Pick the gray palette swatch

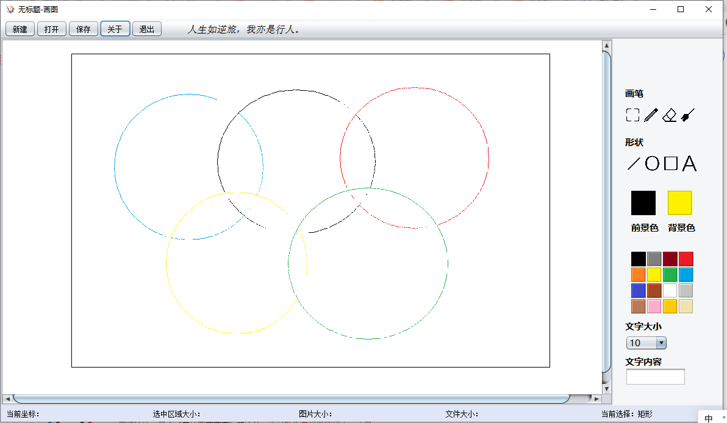(x=654, y=259)
